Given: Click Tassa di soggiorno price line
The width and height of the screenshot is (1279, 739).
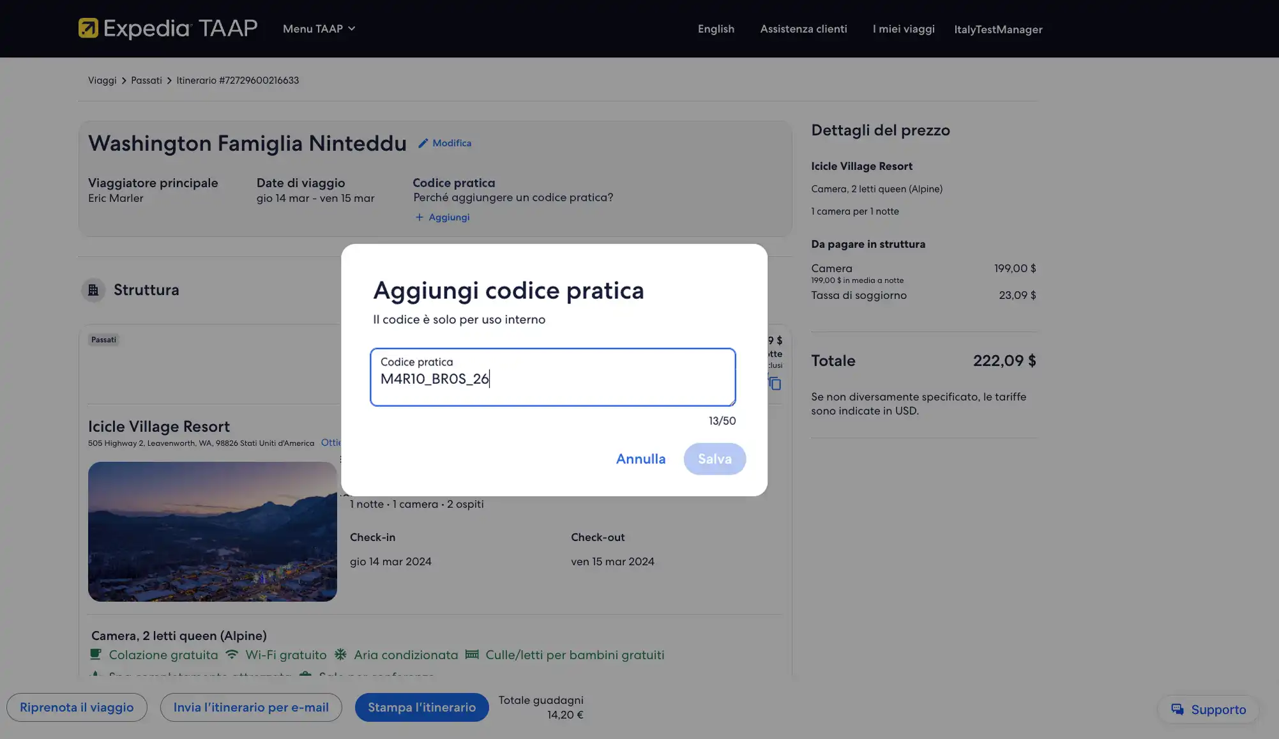Looking at the screenshot, I should (x=923, y=295).
